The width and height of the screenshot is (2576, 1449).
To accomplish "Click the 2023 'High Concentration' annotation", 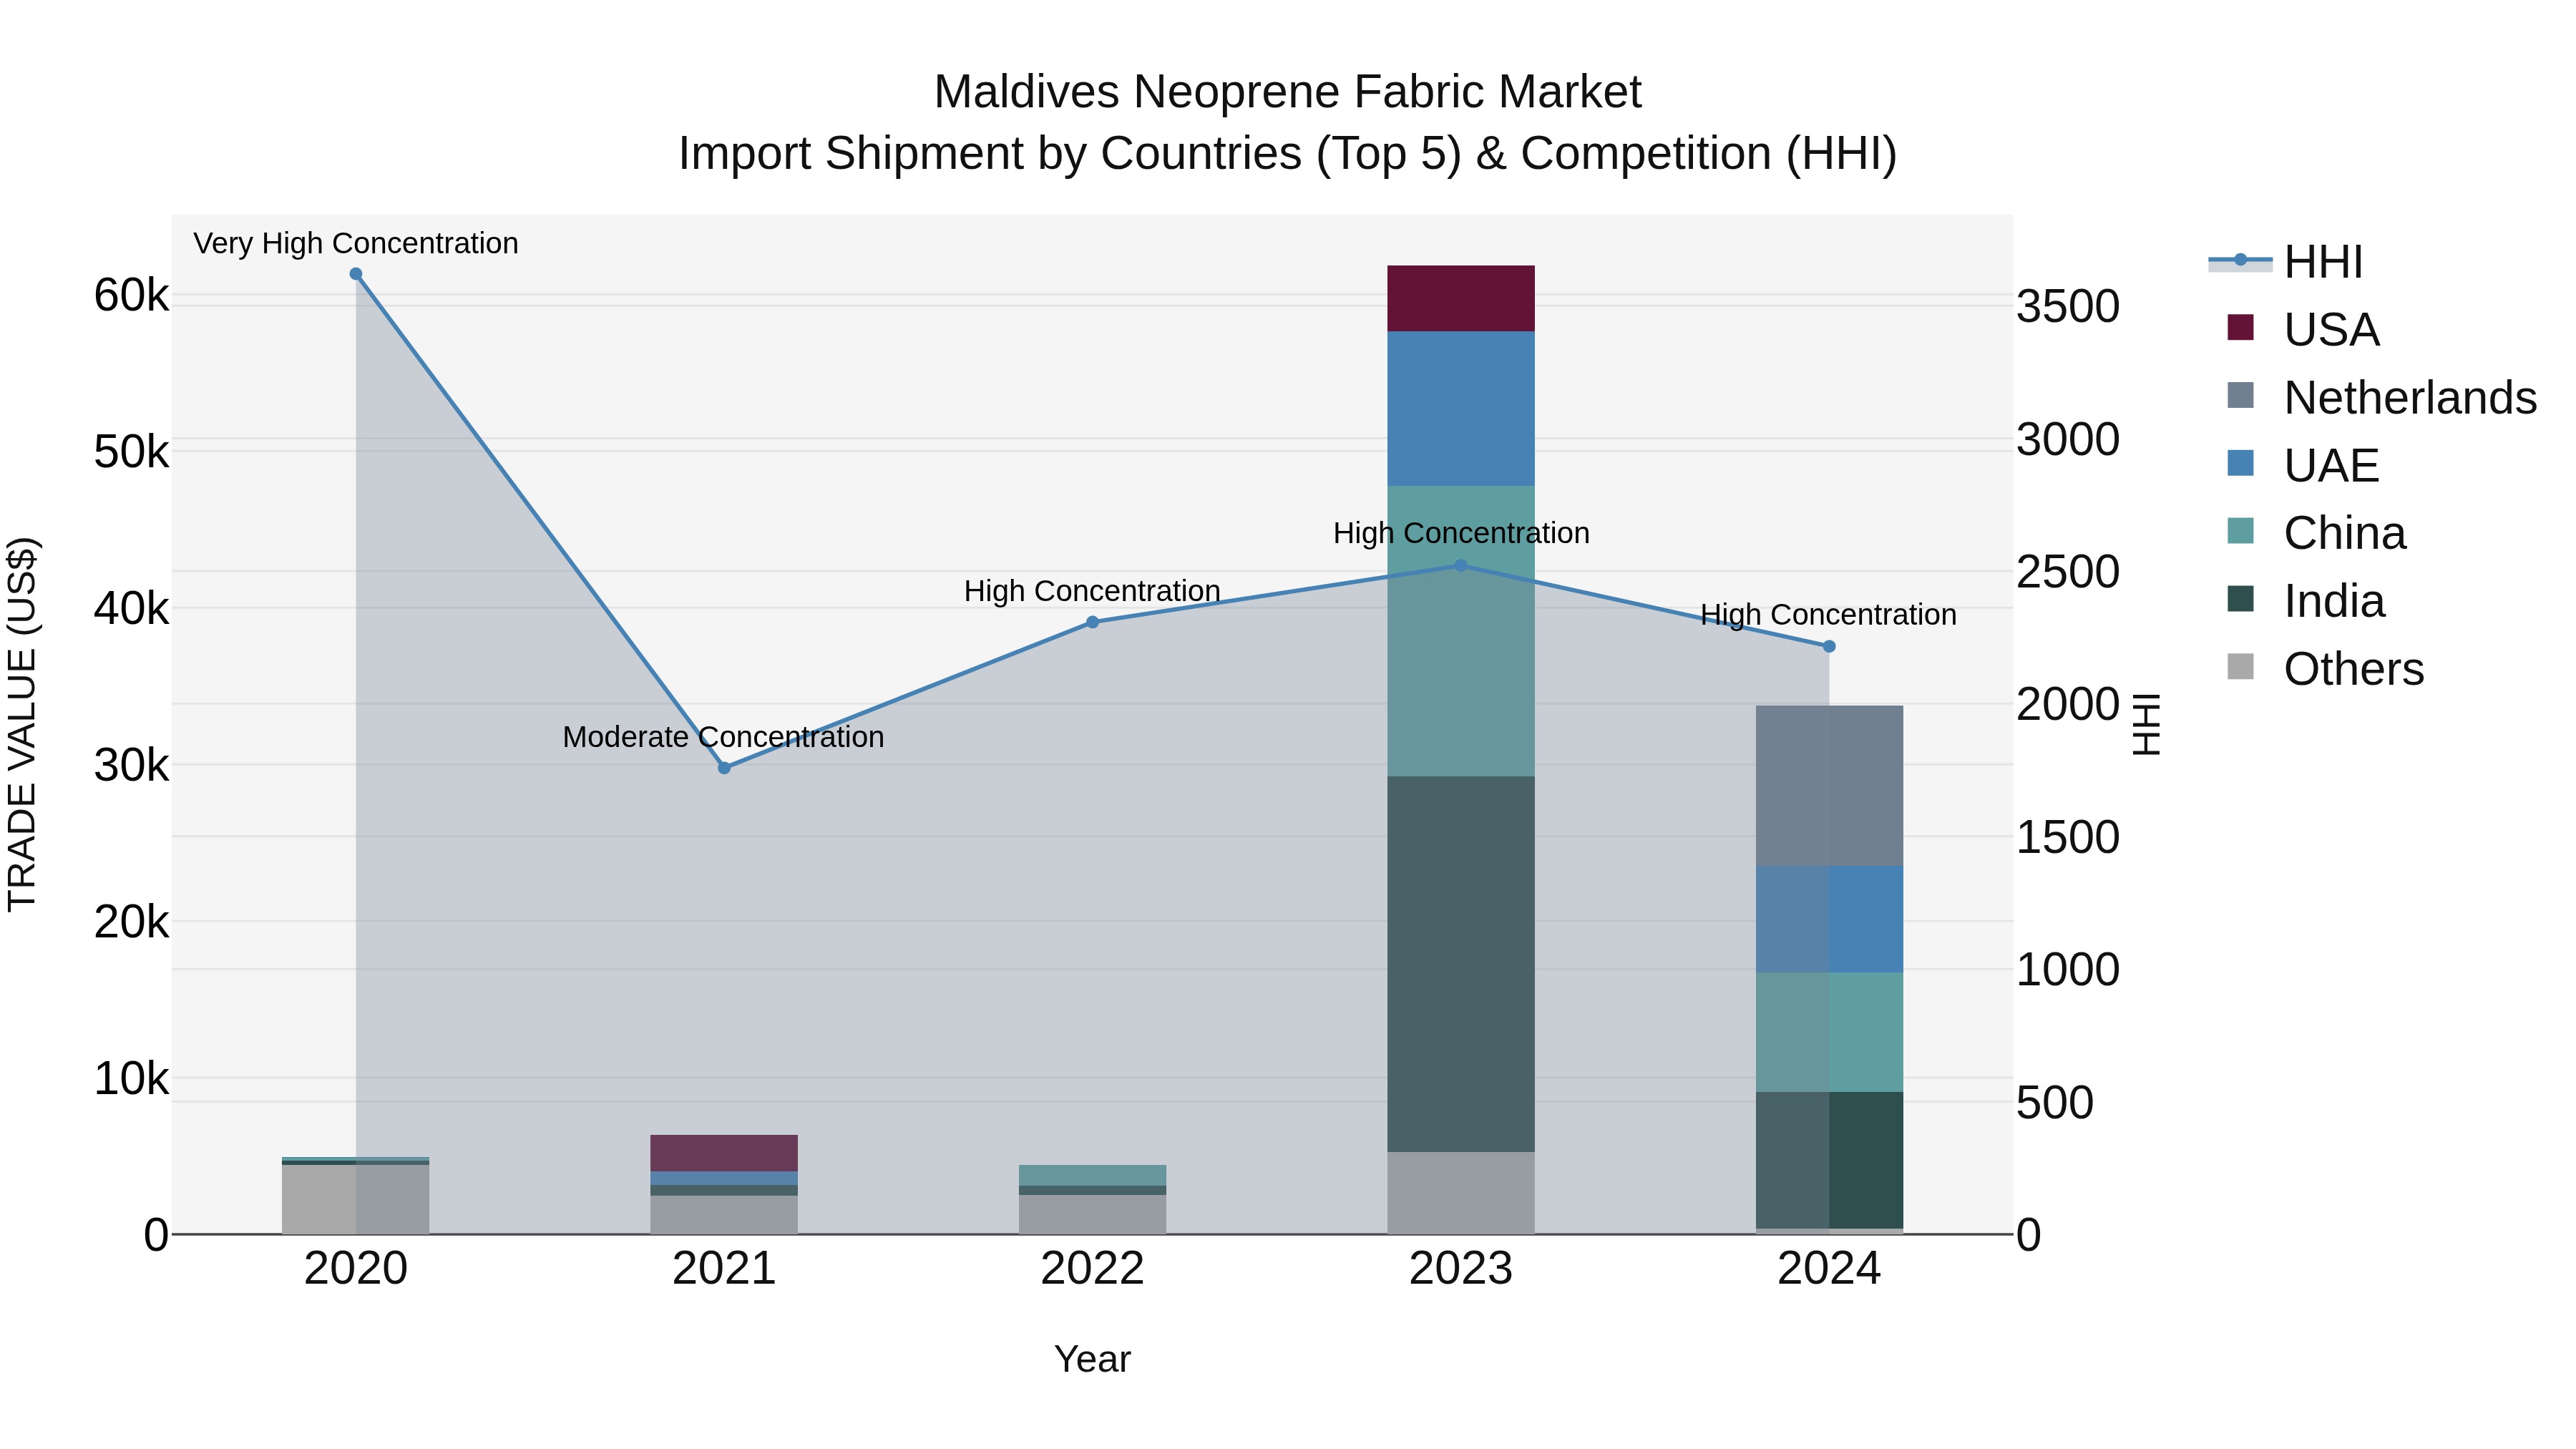I will point(1461,533).
